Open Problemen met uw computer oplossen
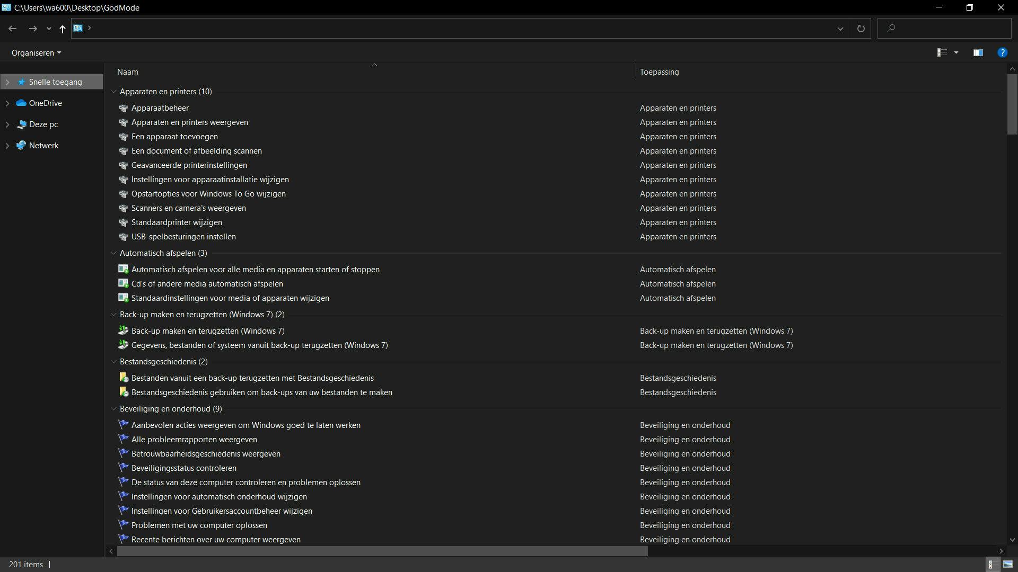 click(x=199, y=525)
